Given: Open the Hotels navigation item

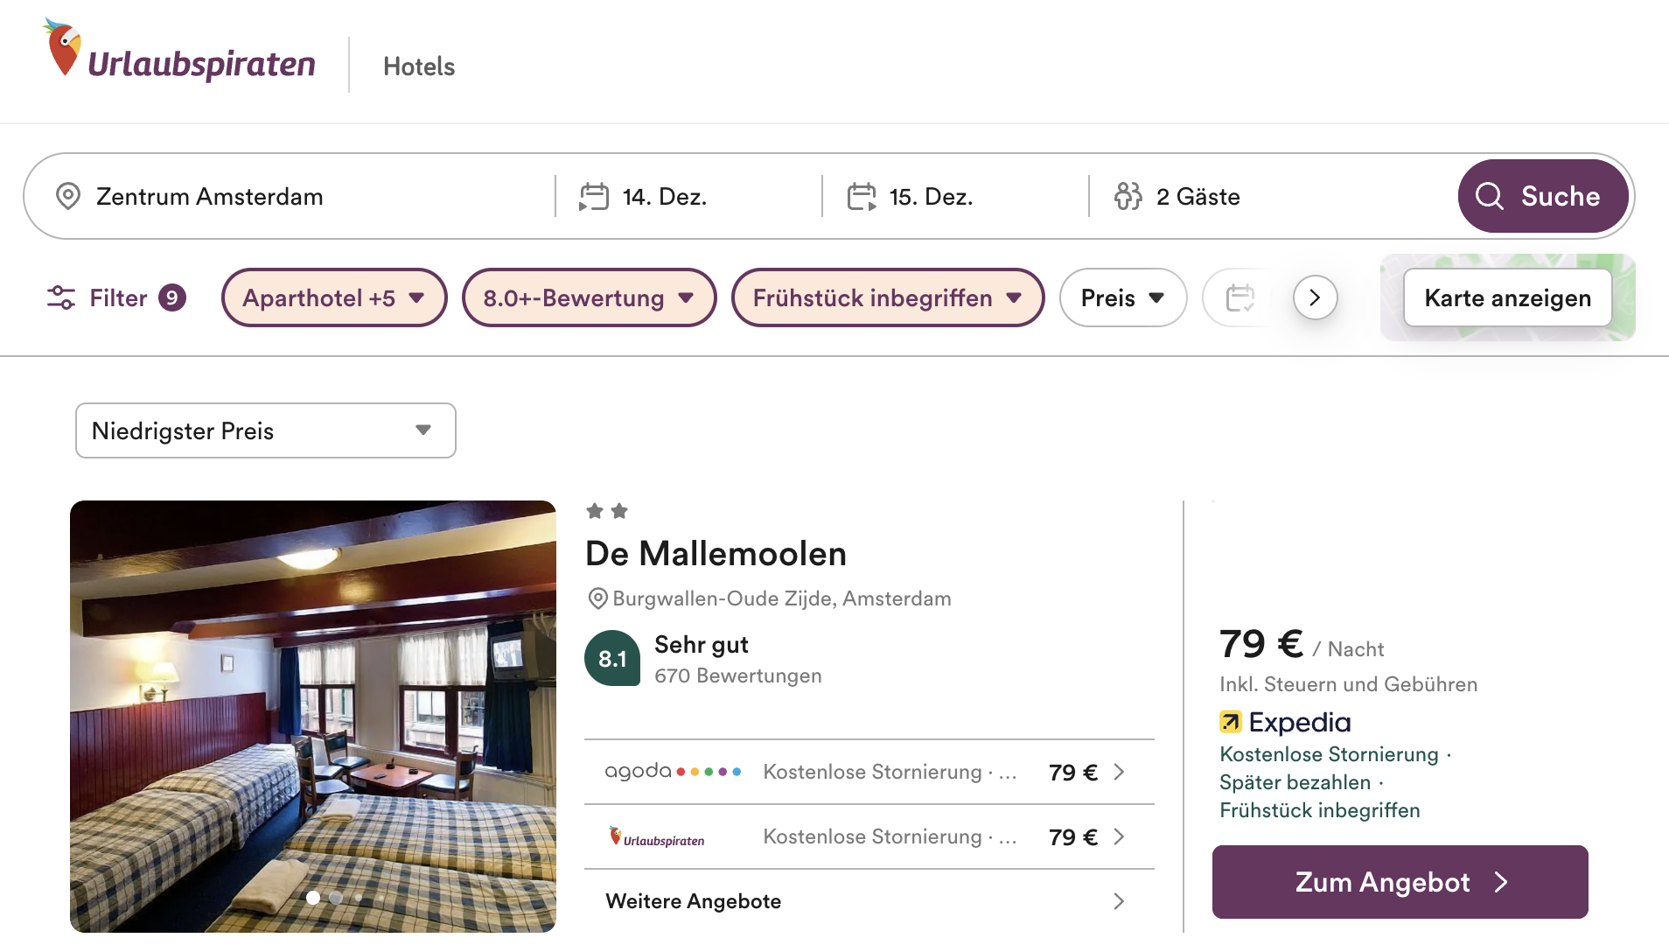Looking at the screenshot, I should click(419, 66).
